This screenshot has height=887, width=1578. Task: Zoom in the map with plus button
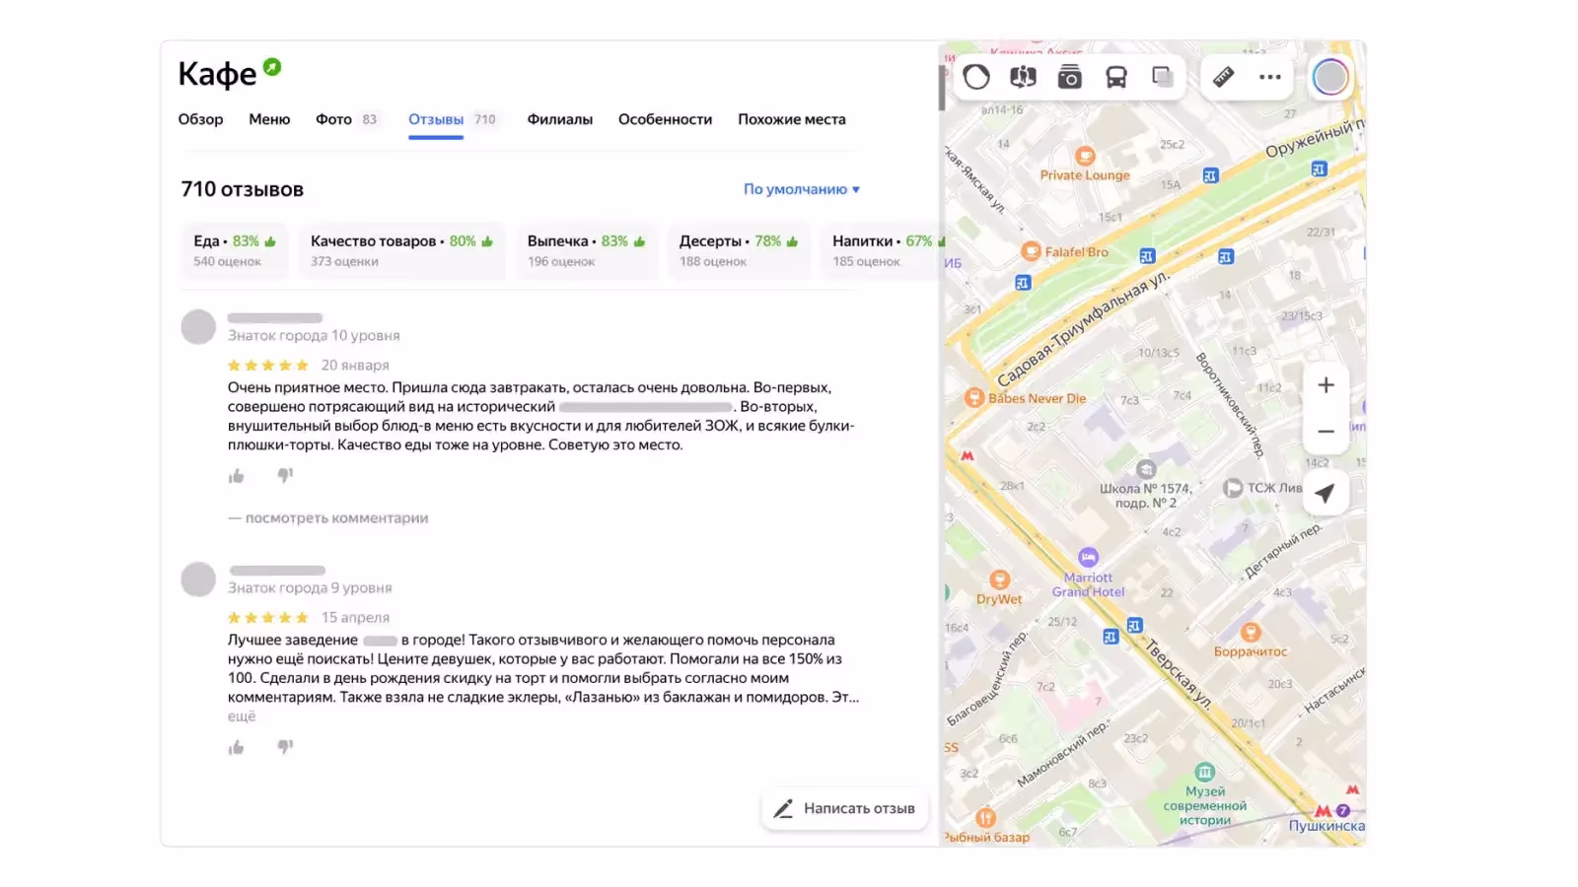1326,385
